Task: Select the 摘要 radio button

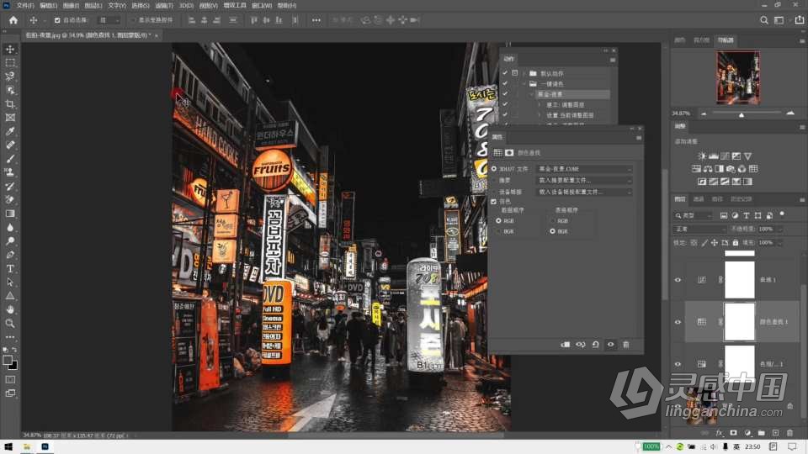Action: [x=494, y=180]
